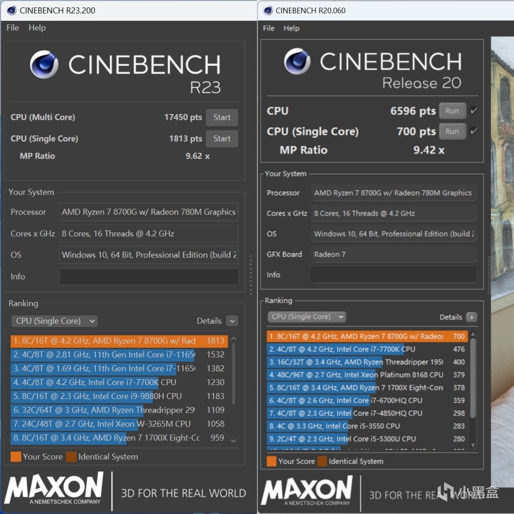Open the Help menu in Cinebench R23
The image size is (514, 514).
(37, 27)
